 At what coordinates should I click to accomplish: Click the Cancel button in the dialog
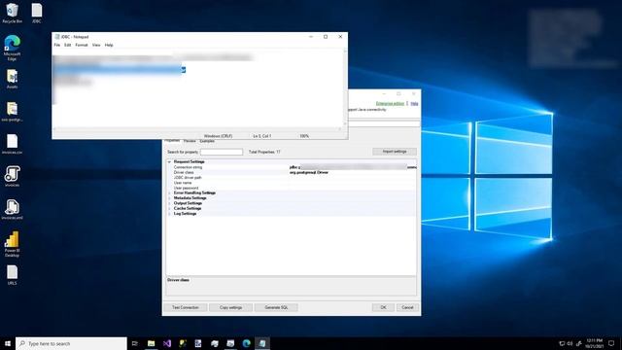[x=407, y=307]
